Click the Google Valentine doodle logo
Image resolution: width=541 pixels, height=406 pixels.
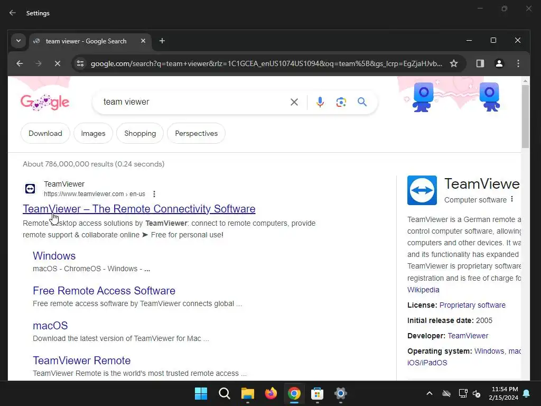(45, 102)
